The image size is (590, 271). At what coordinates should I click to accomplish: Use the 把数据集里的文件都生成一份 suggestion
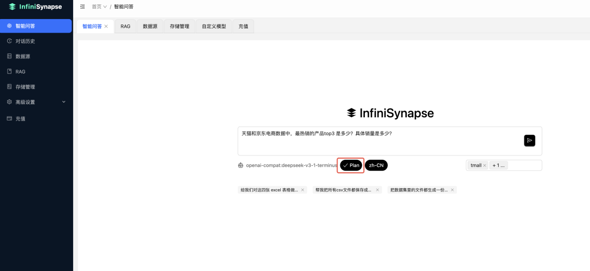pyautogui.click(x=419, y=190)
